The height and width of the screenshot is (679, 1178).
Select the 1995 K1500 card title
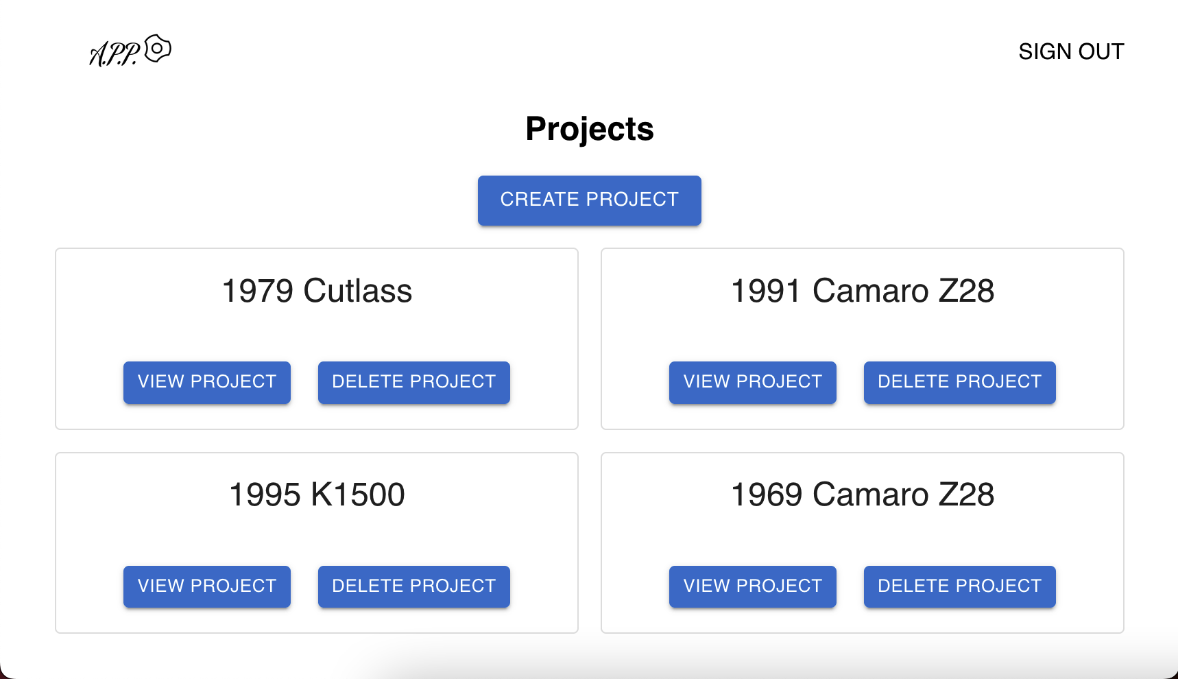[317, 495]
